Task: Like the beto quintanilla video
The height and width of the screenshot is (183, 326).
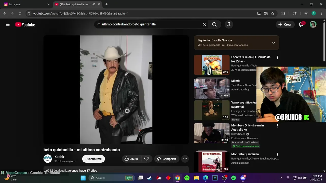Action: click(x=131, y=159)
